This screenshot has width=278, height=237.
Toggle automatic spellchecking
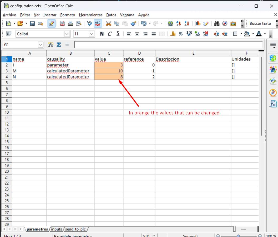(98, 23)
